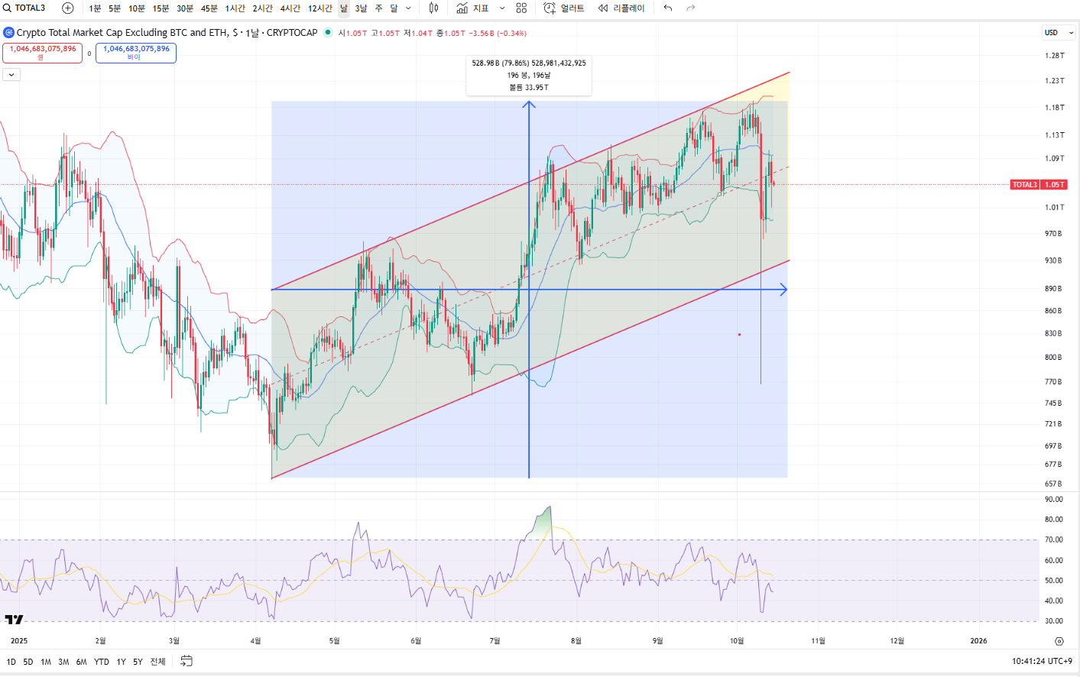1080x677 pixels.
Task: Undo the last chart action
Action: click(x=668, y=8)
